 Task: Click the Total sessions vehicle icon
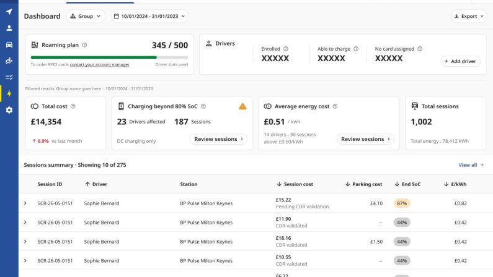click(x=415, y=106)
